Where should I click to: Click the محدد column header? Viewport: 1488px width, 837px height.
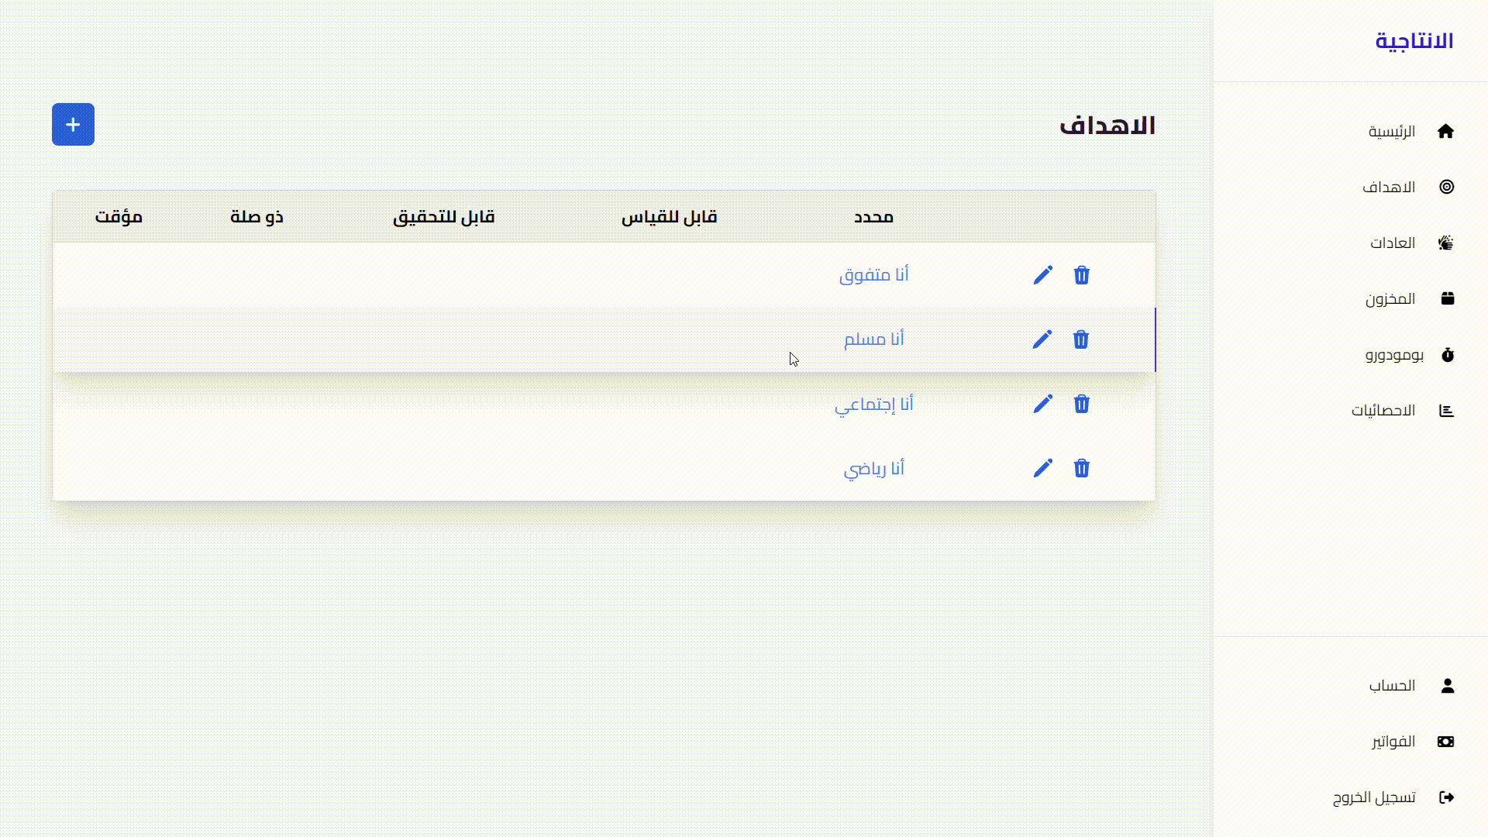(874, 217)
